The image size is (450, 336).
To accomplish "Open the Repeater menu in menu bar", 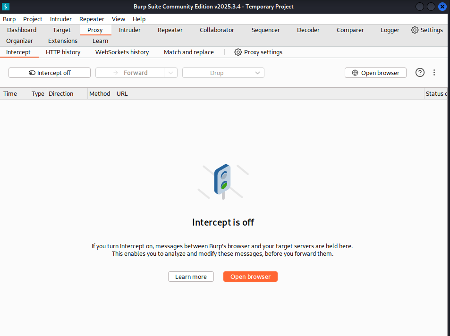I will point(92,19).
